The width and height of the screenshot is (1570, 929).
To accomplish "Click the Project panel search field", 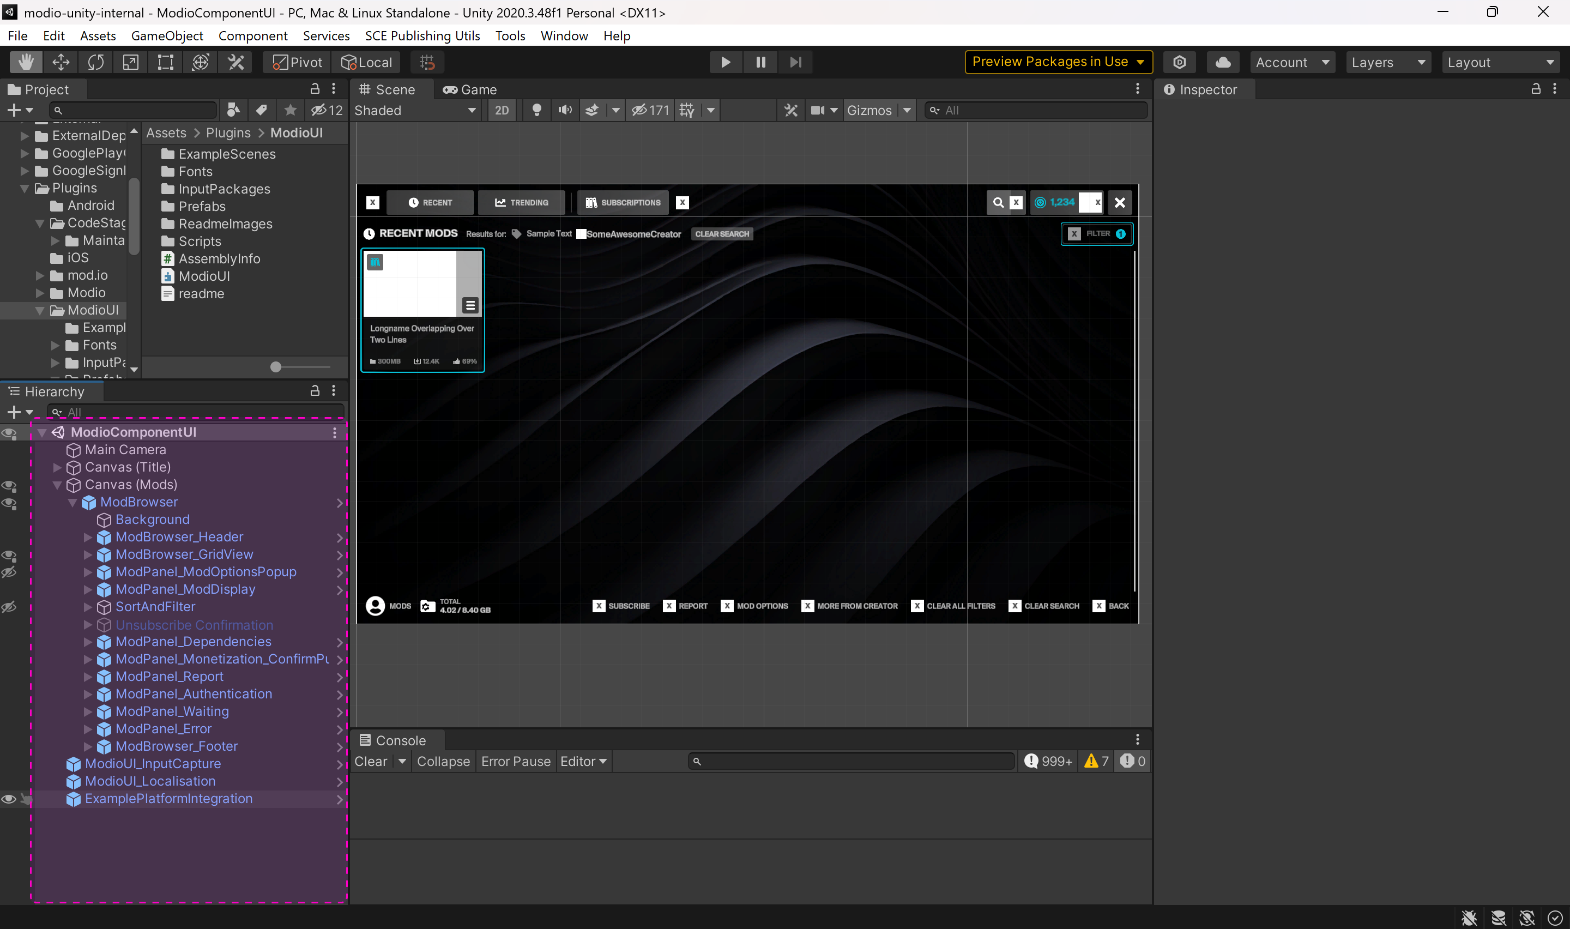I will click(132, 110).
